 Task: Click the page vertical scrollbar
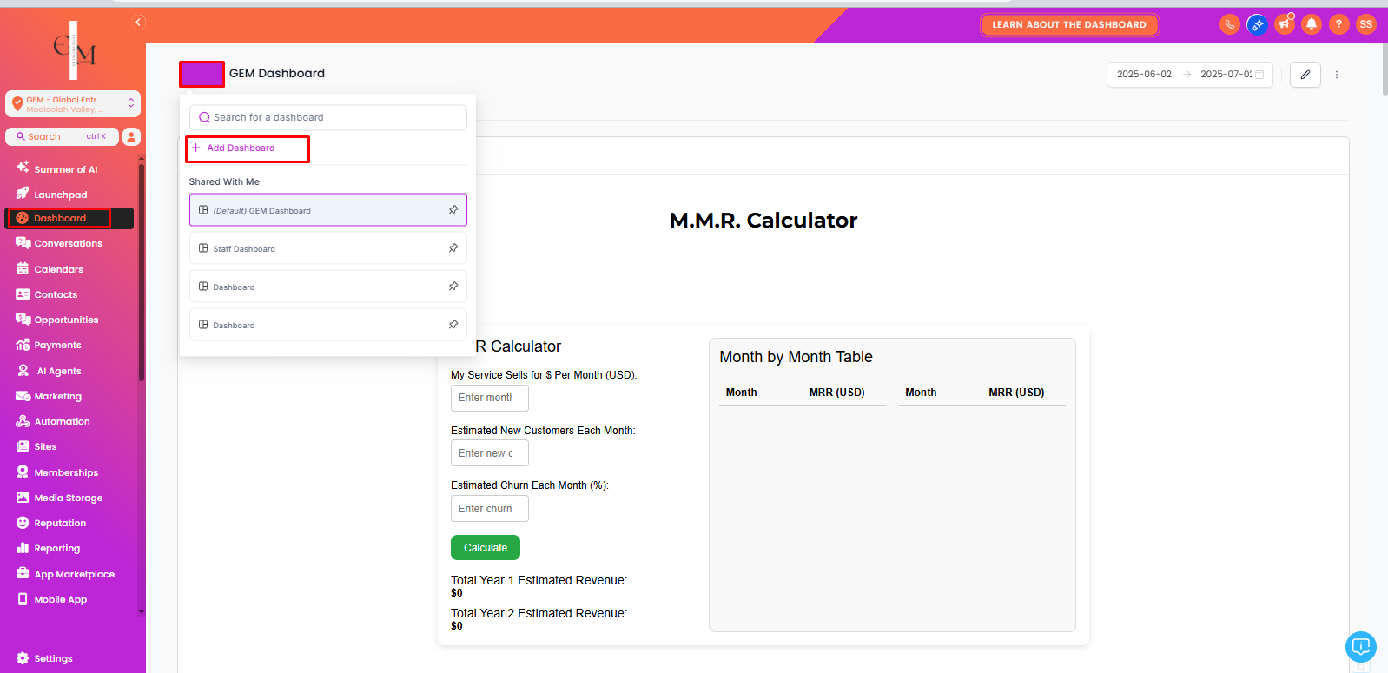(x=1384, y=69)
